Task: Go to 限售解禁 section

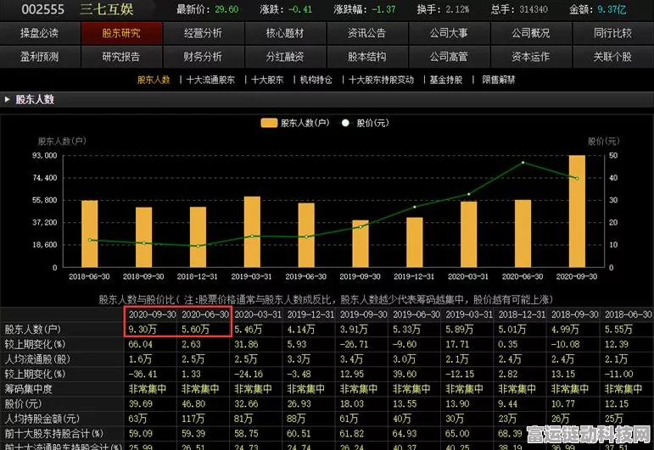Action: pos(499,80)
